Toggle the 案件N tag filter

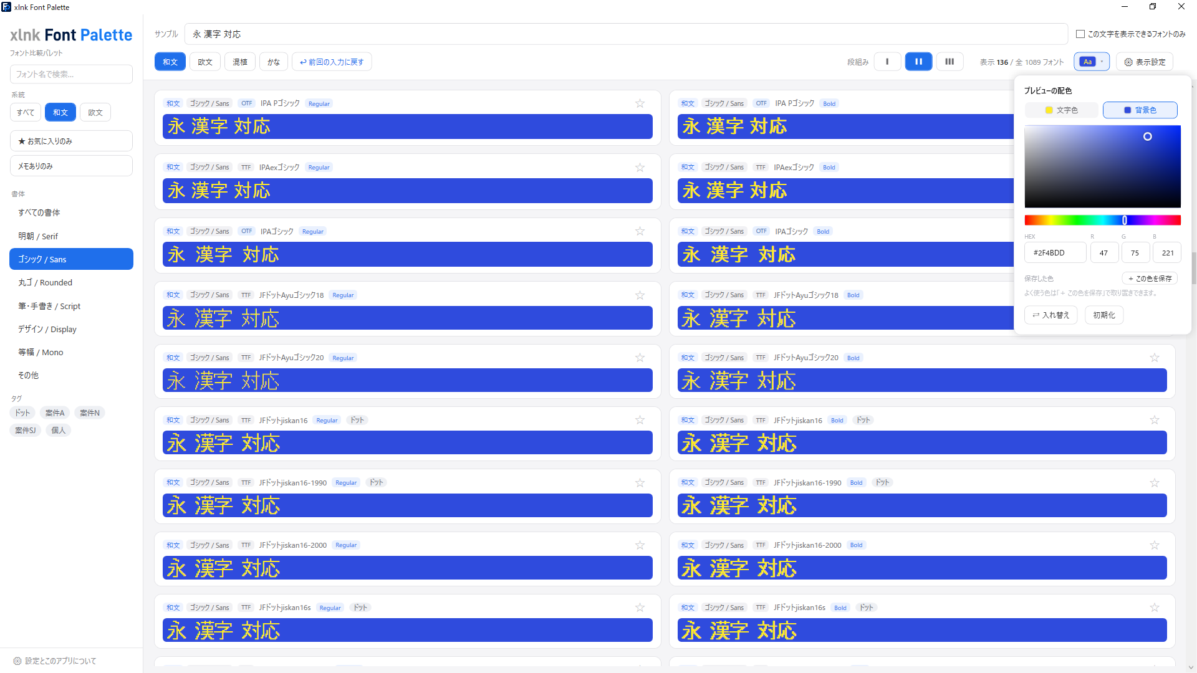point(90,413)
